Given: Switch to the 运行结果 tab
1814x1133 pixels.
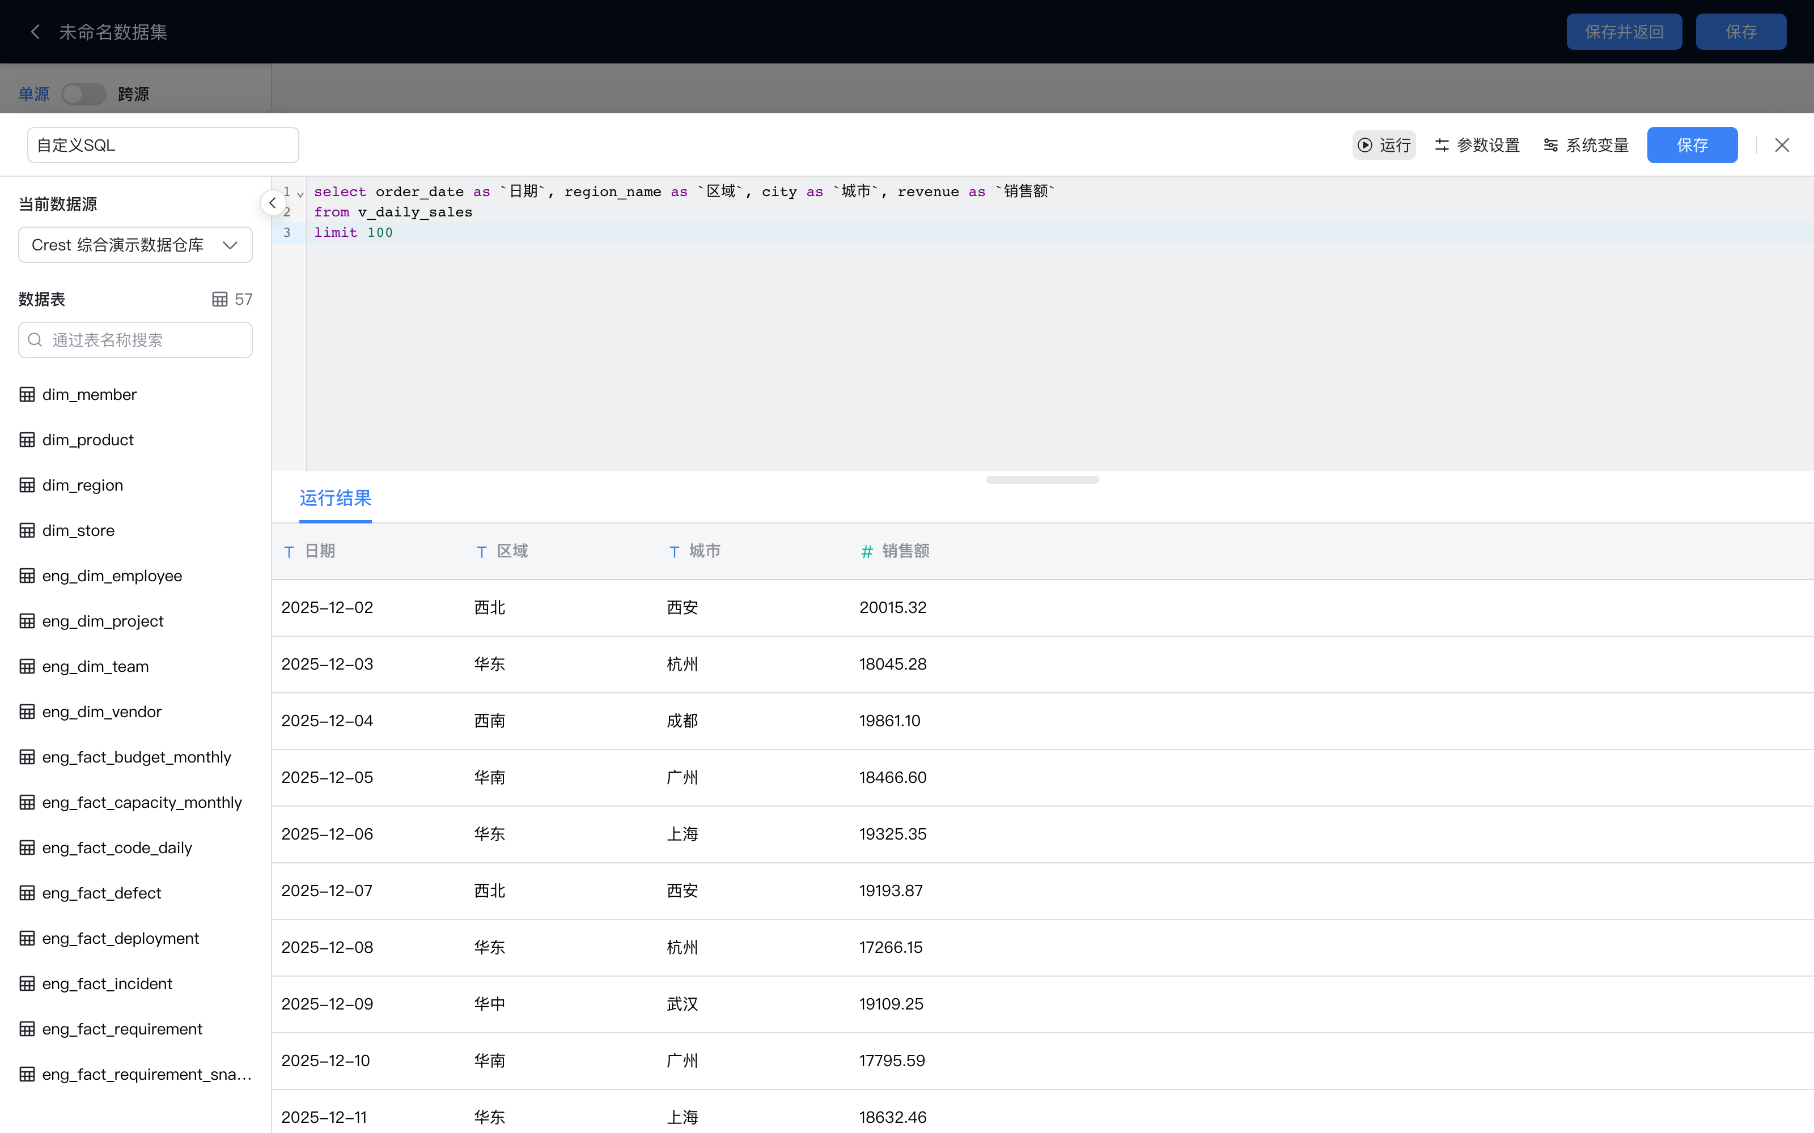Looking at the screenshot, I should [335, 499].
